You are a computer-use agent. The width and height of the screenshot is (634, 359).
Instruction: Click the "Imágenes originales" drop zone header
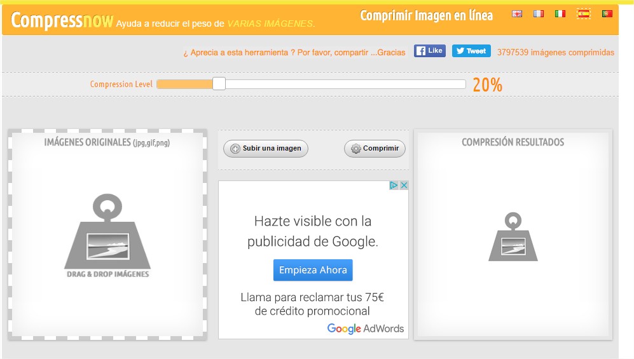pos(107,142)
